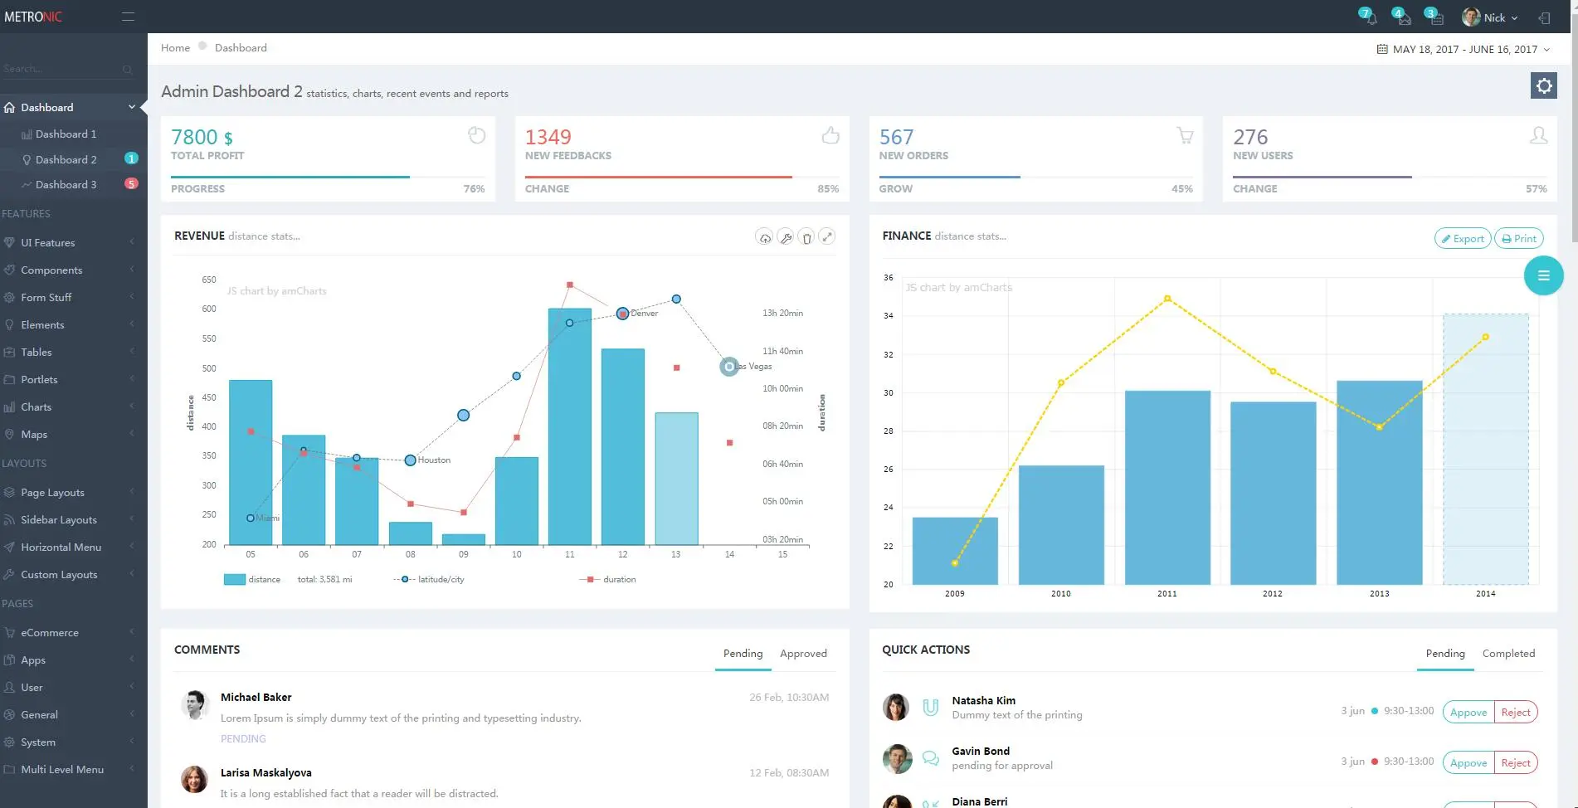Reject Gavin Bond's request
Viewport: 1578px width, 808px height.
point(1516,762)
